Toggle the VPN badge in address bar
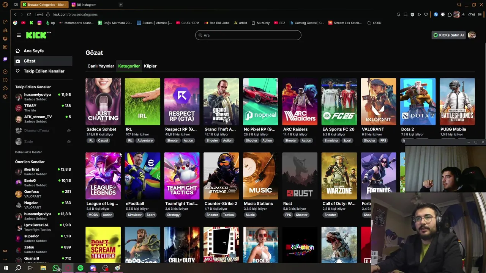Viewport: 486px width, 273px height. [39, 14]
